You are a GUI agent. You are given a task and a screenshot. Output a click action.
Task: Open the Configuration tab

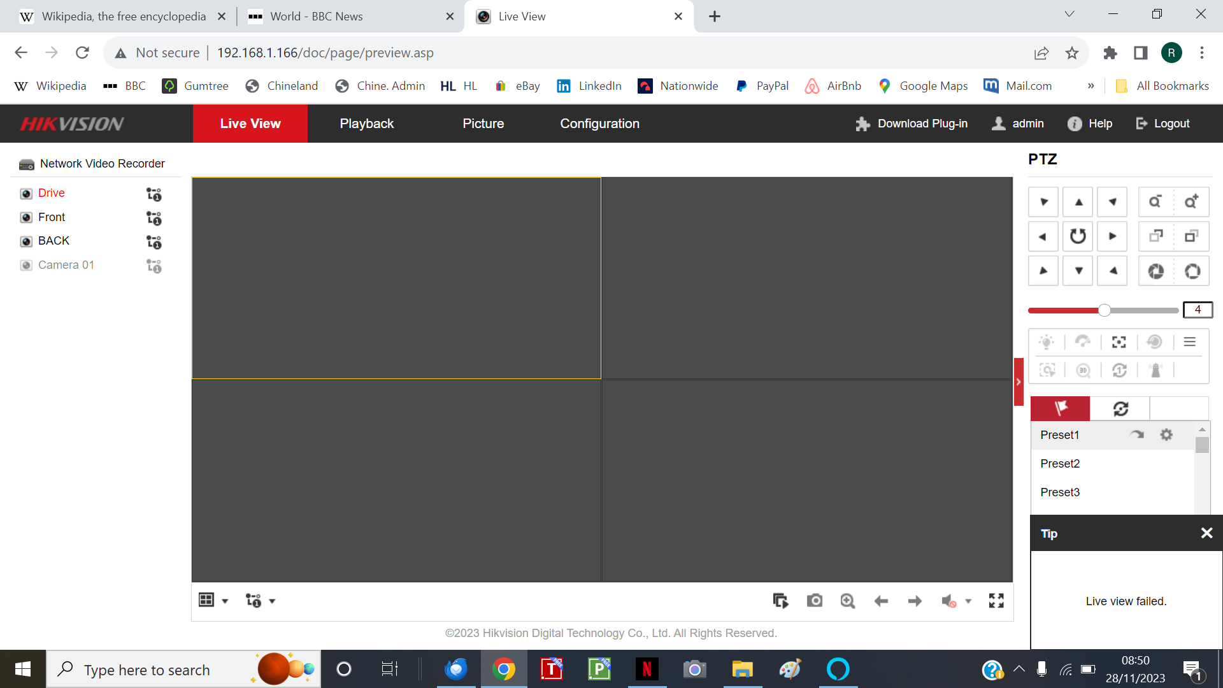pos(599,124)
